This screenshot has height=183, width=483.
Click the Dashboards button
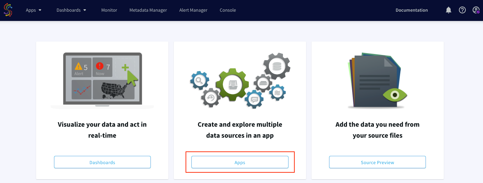point(102,162)
